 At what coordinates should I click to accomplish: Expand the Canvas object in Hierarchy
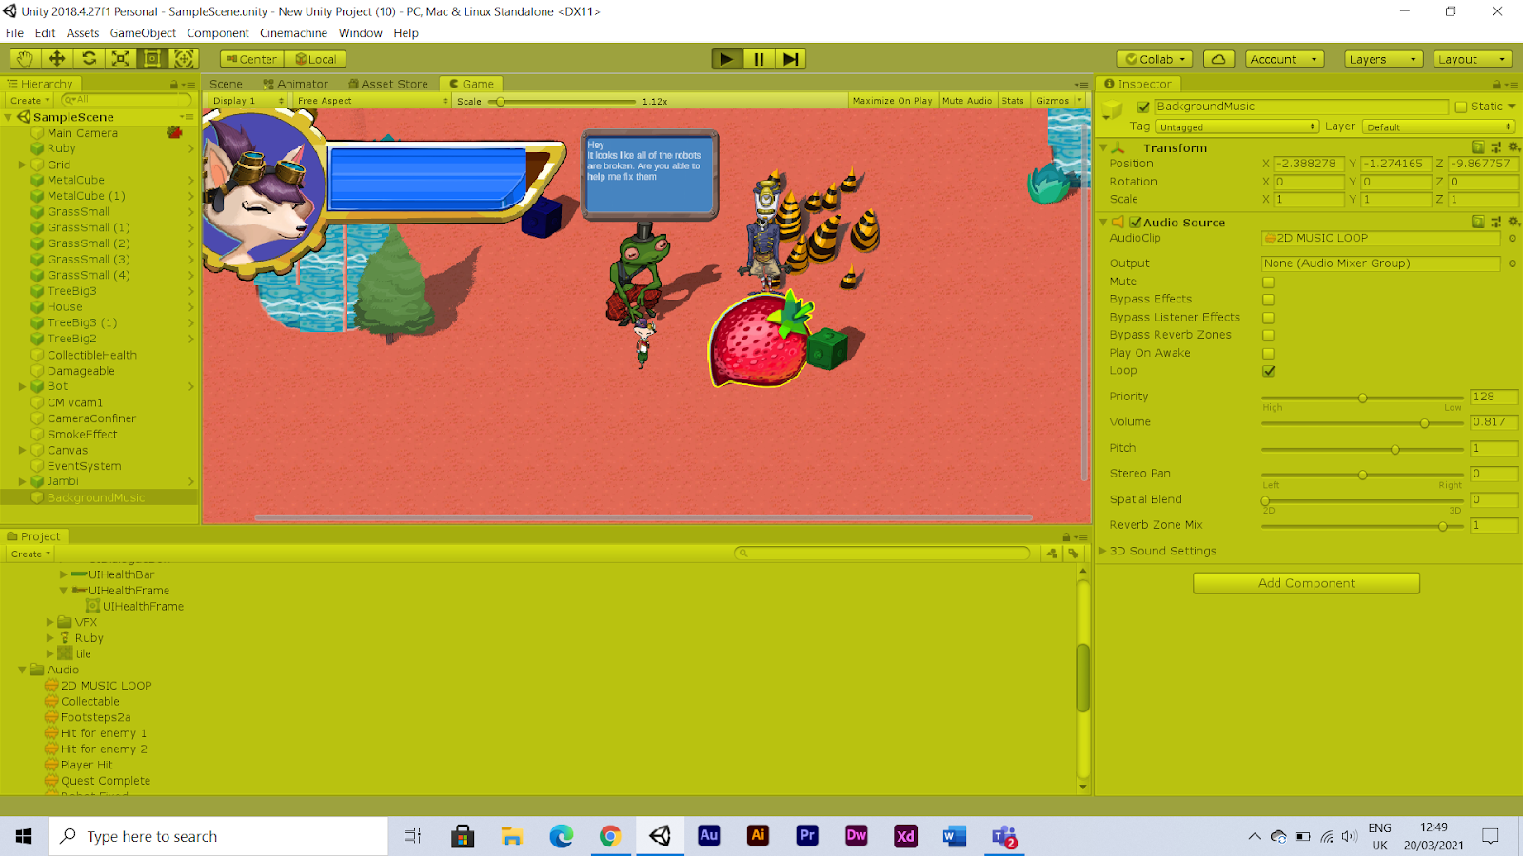pos(22,450)
